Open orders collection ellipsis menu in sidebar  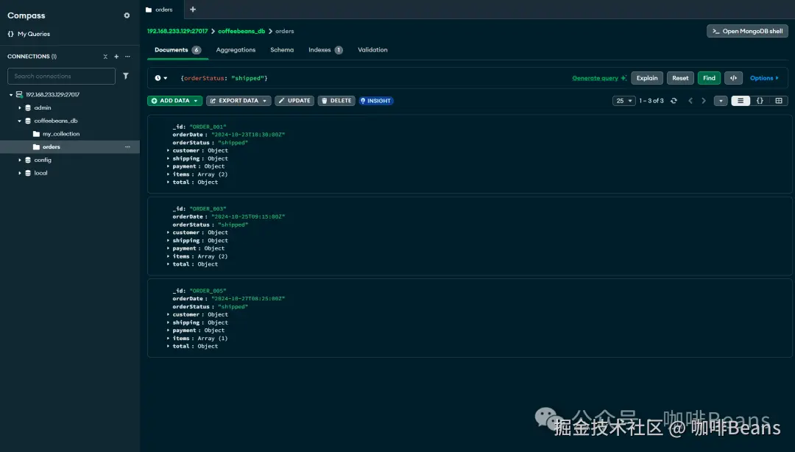tap(127, 146)
